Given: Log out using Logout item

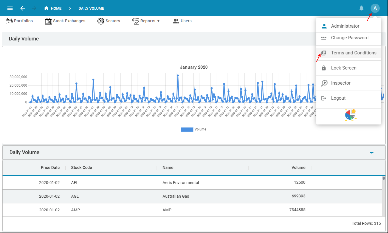Looking at the screenshot, I should [x=338, y=98].
